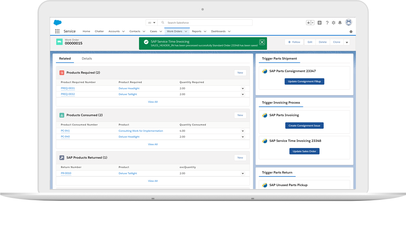Click the Help question mark icon

pyautogui.click(x=327, y=23)
